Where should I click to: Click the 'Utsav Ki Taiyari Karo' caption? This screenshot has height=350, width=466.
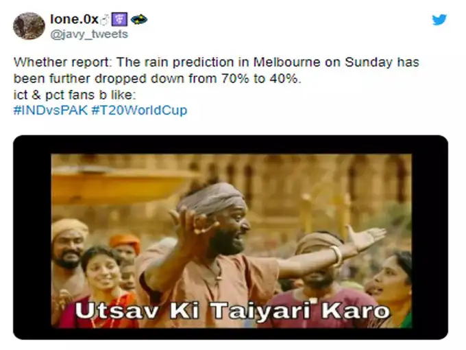coord(232,311)
